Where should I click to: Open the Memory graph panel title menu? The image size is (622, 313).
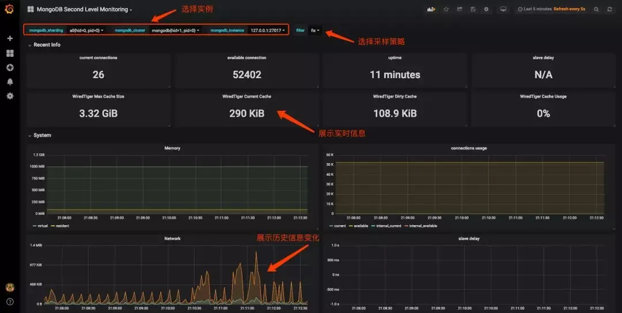point(172,148)
